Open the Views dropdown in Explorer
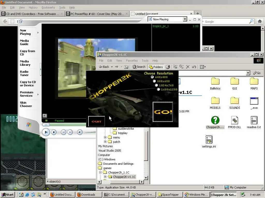The width and height of the screenshot is (265, 198). [203, 67]
